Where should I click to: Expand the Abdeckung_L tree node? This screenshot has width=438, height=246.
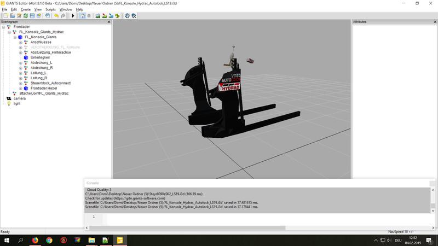click(x=21, y=63)
